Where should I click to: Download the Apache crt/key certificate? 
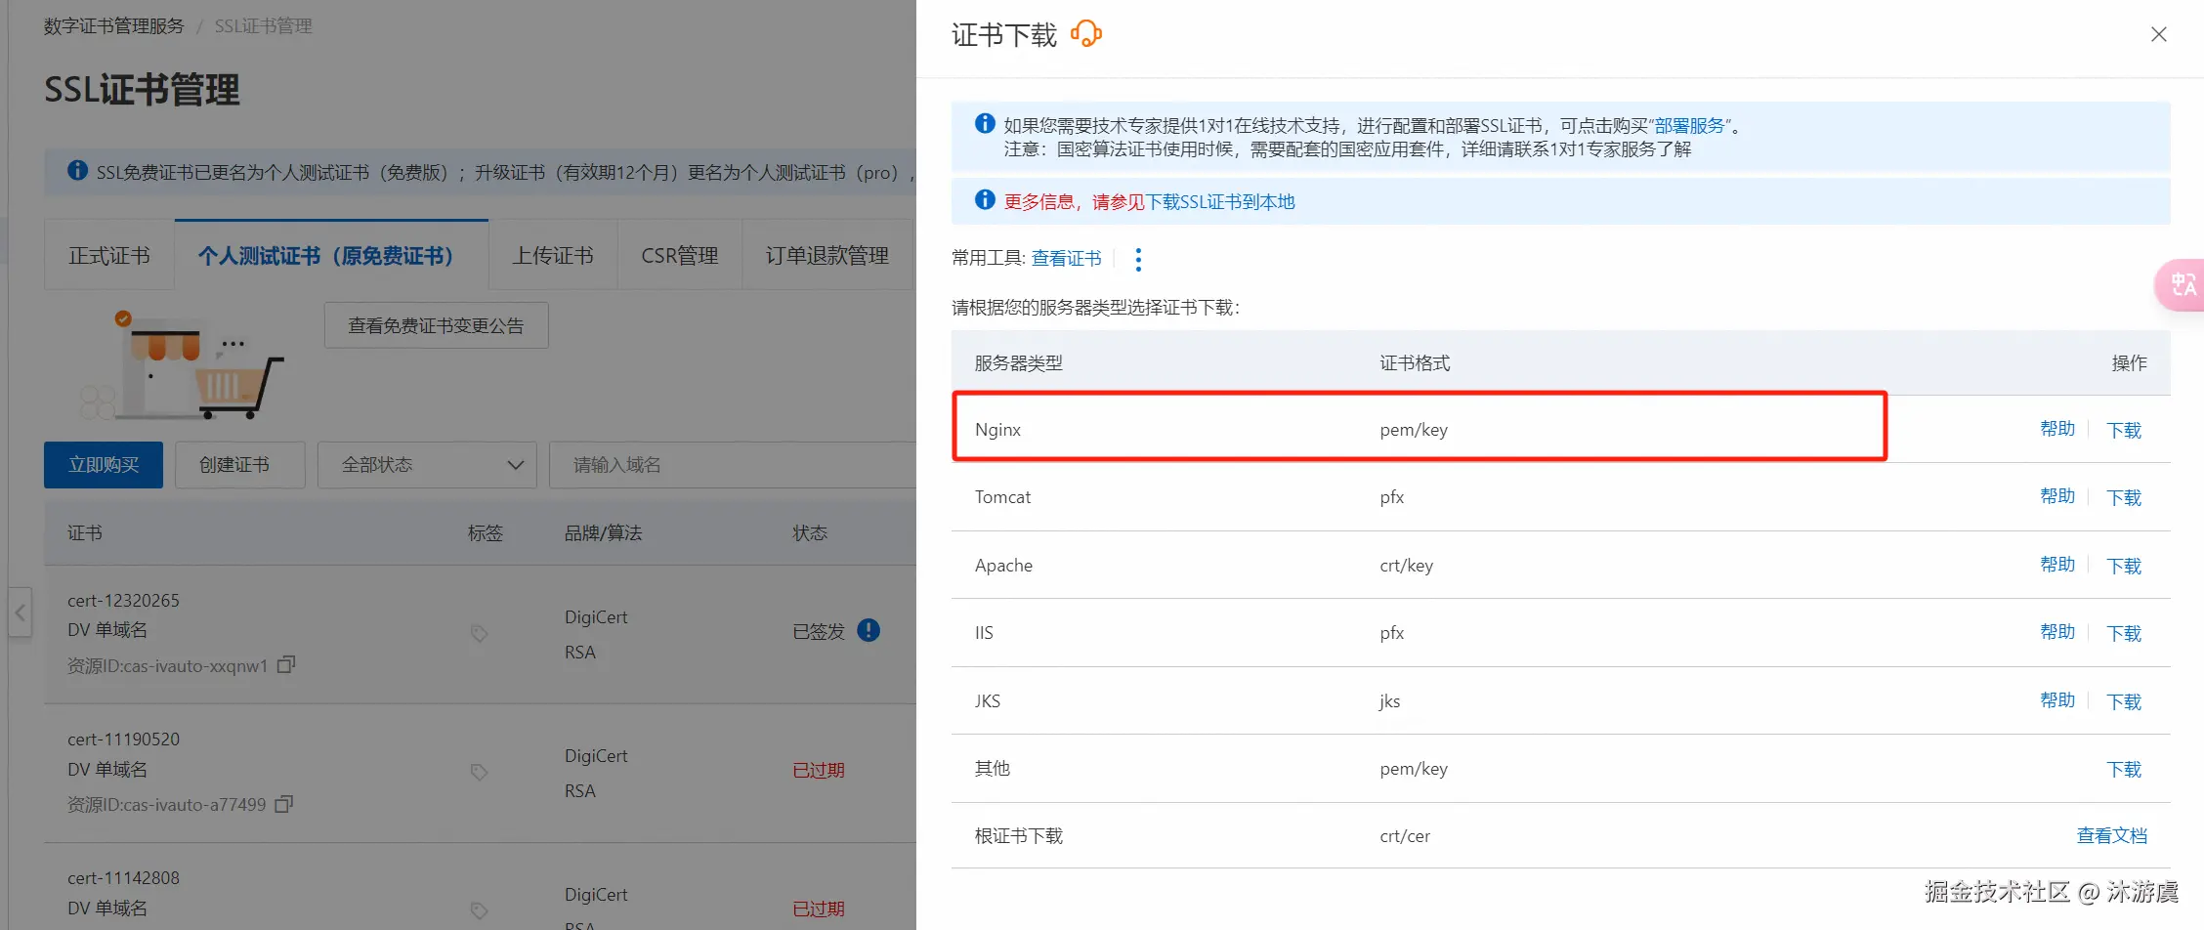2124,566
